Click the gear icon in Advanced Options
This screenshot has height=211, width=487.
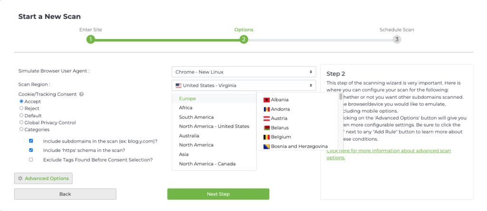coord(20,179)
